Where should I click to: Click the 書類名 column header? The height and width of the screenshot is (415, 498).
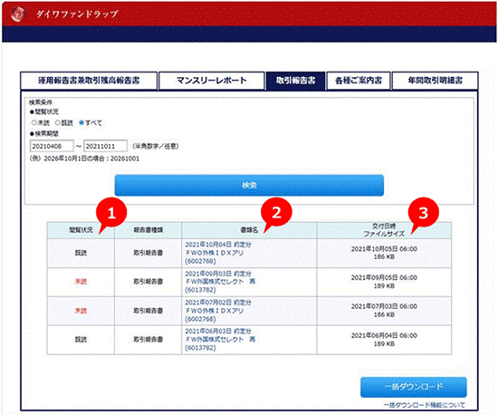click(249, 230)
